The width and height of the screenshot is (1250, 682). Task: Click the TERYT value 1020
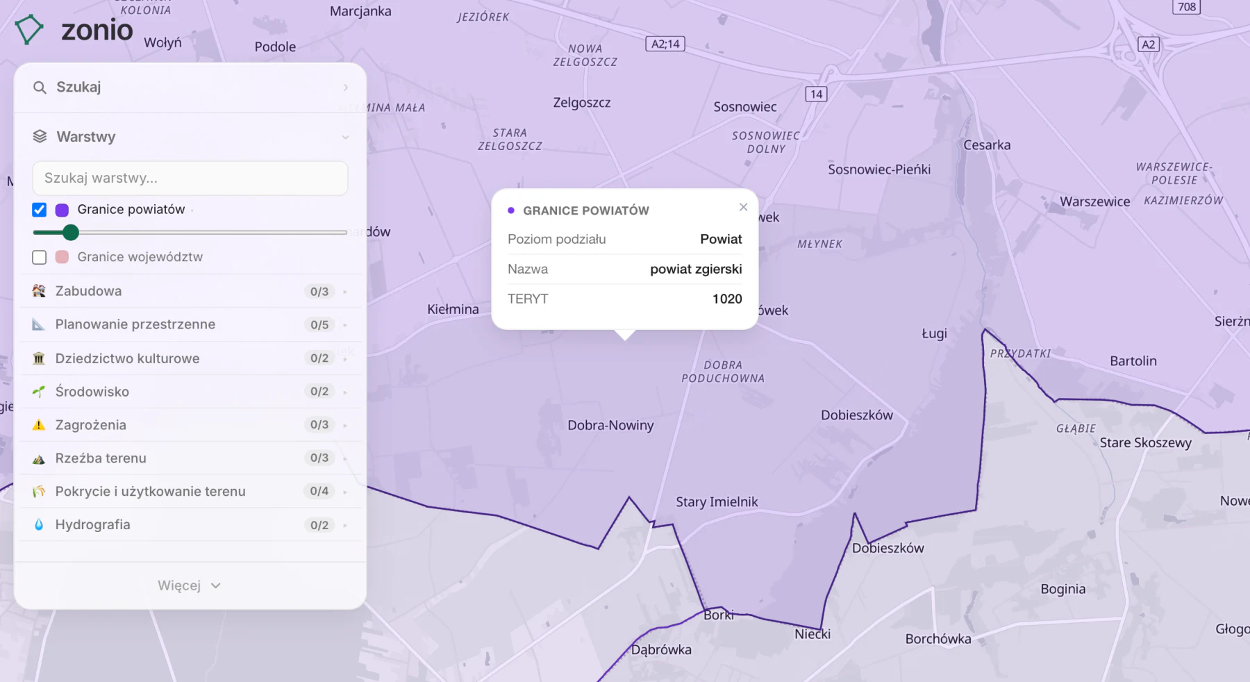pyautogui.click(x=727, y=299)
